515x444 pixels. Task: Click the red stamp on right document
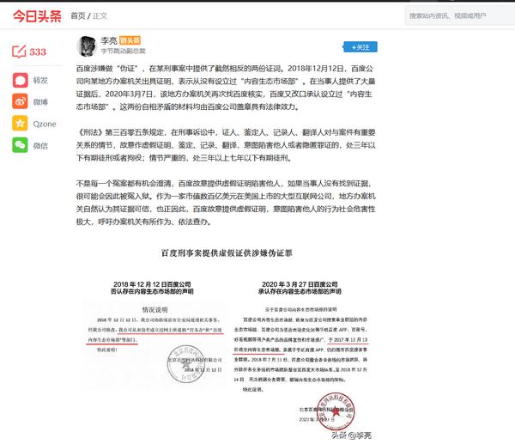(x=336, y=411)
